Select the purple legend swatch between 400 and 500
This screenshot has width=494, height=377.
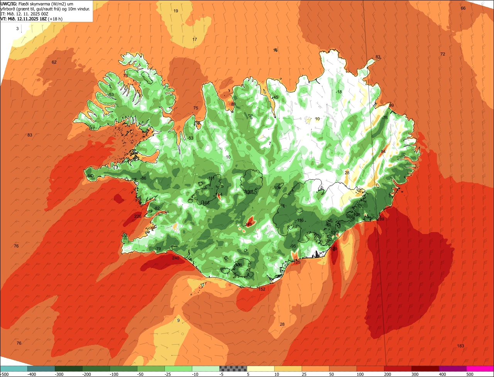click(x=453, y=369)
